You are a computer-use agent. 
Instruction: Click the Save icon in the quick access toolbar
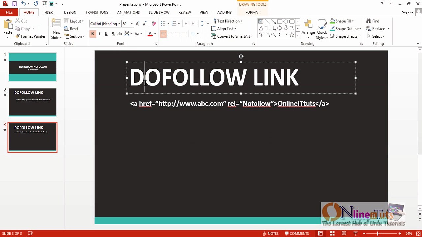tap(14, 4)
